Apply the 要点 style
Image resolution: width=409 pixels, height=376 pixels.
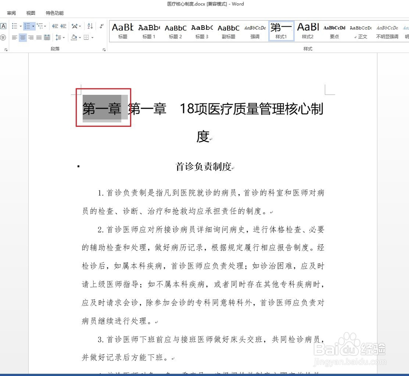pos(335,31)
